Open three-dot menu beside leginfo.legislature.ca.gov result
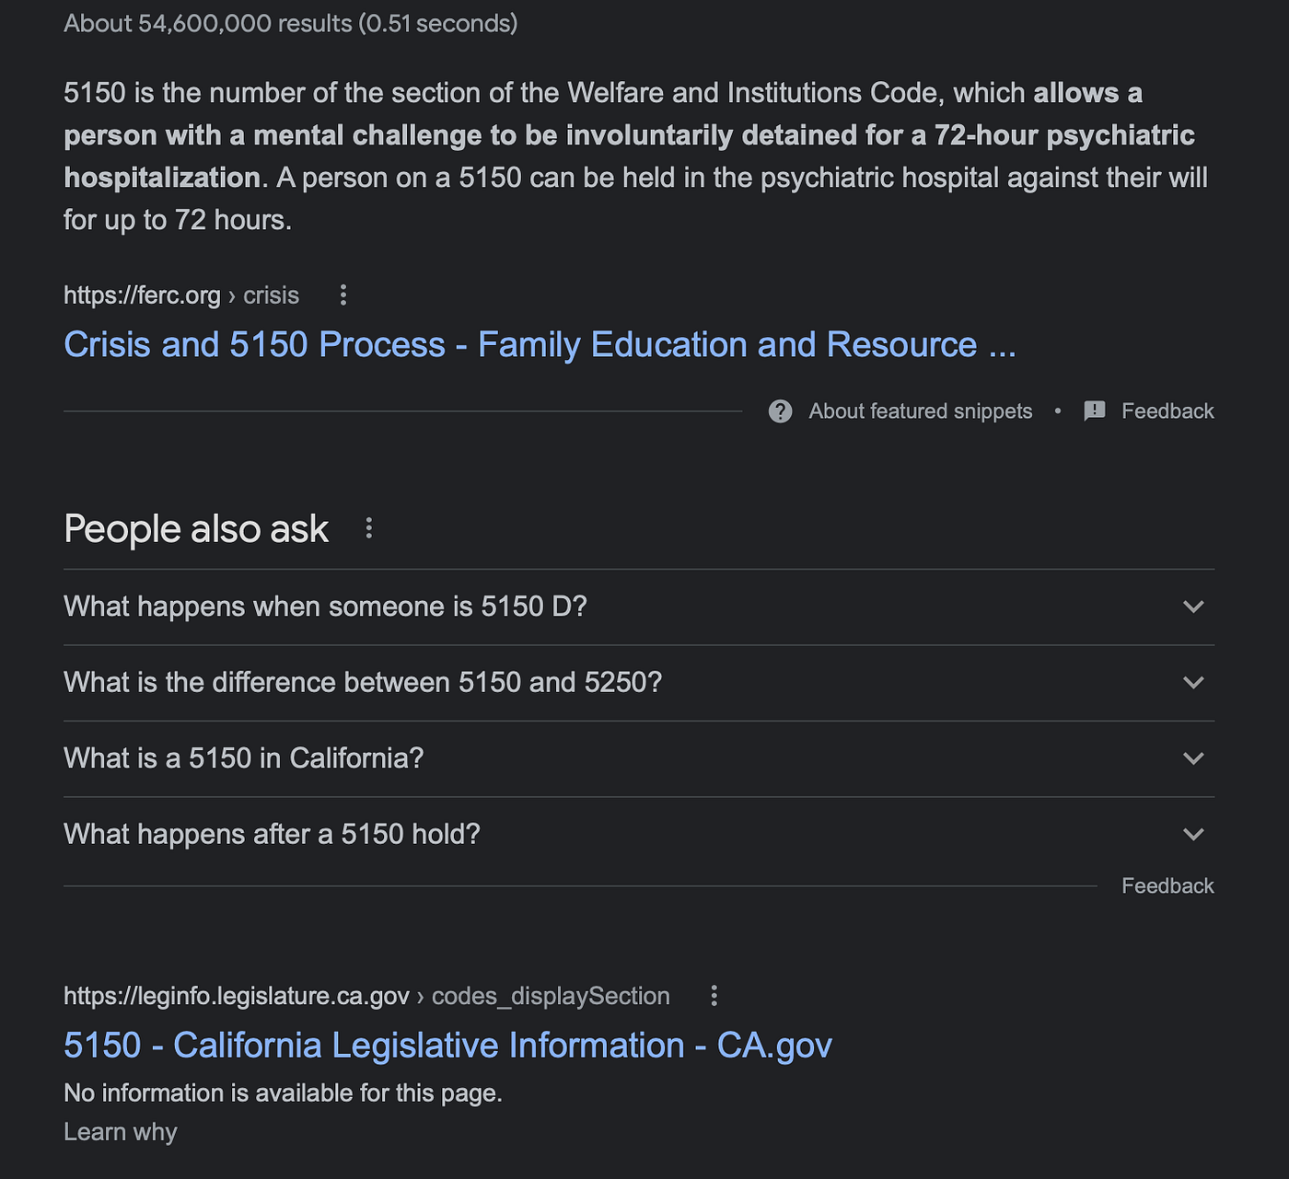1289x1179 pixels. coord(714,996)
